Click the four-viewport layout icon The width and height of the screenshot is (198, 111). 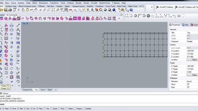[x=66, y=10]
